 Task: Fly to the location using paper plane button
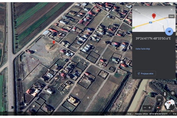pos(169,32)
